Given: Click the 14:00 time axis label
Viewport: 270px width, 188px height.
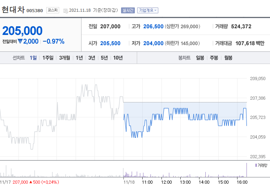Looking at the screenshot, I should click(204, 182).
